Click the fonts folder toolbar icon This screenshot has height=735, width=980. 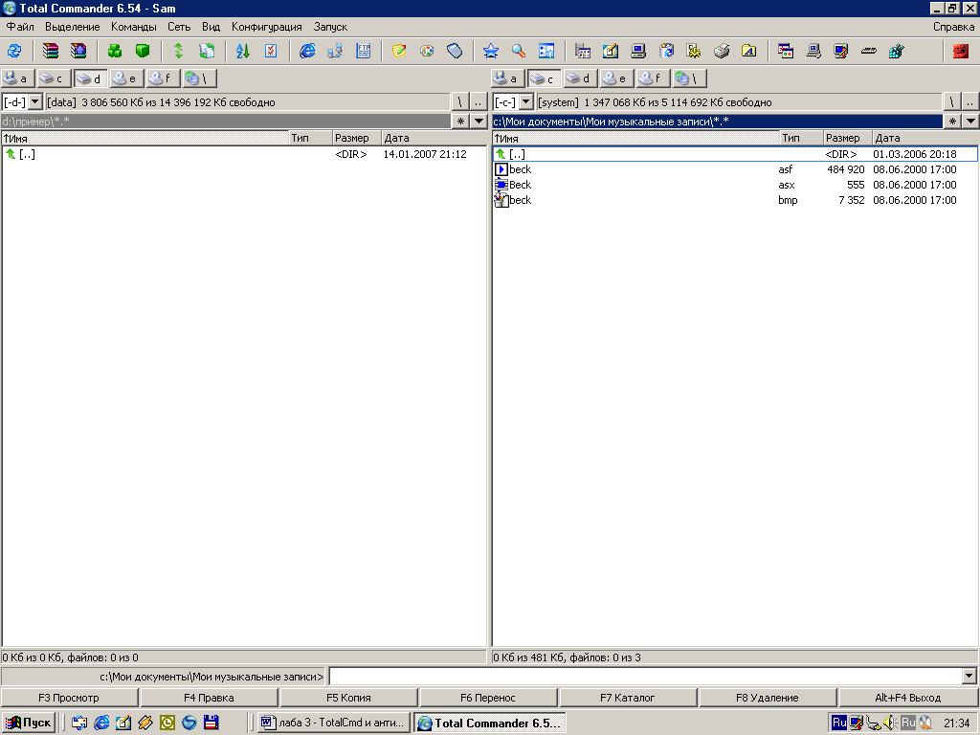749,52
